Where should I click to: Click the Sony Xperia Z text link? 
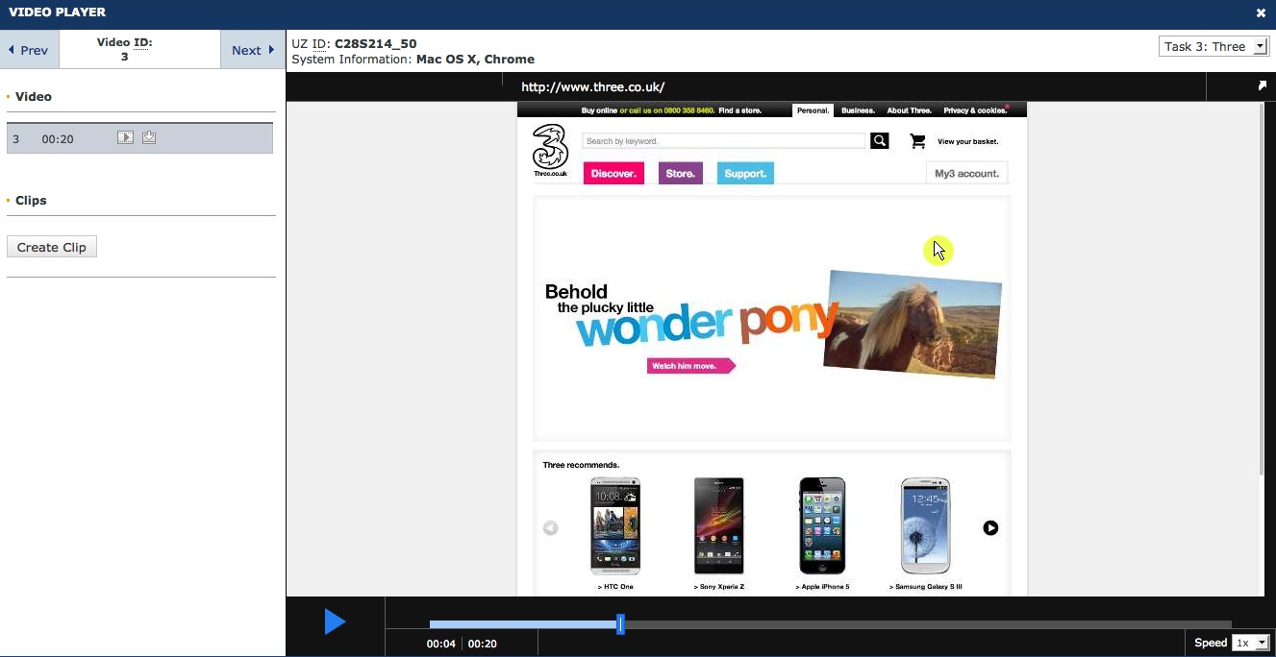[x=719, y=587]
